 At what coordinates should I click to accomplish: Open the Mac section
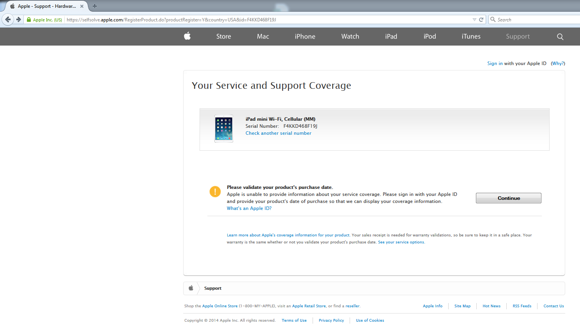click(263, 37)
